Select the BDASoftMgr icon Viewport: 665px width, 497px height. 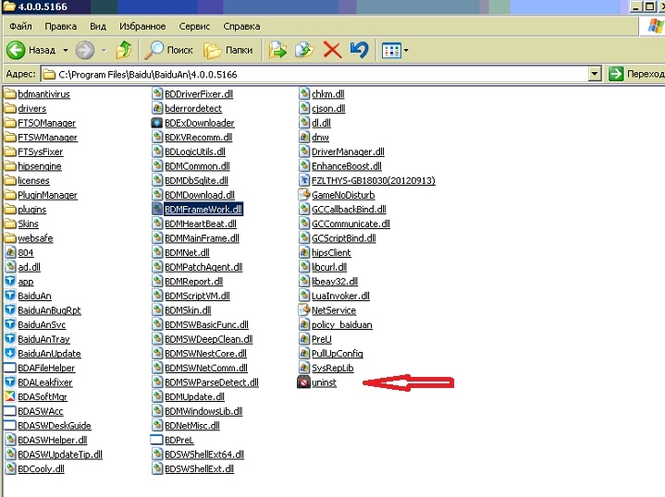pos(10,396)
